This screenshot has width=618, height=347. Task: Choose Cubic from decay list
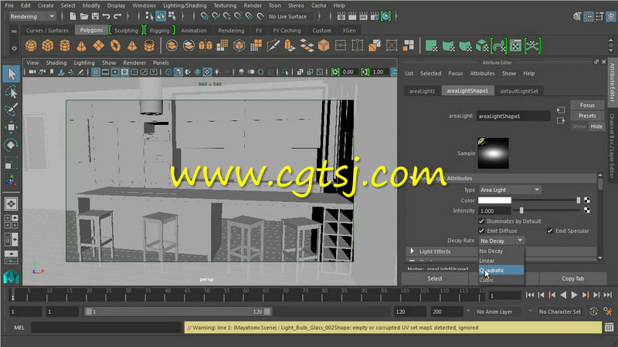pos(501,280)
